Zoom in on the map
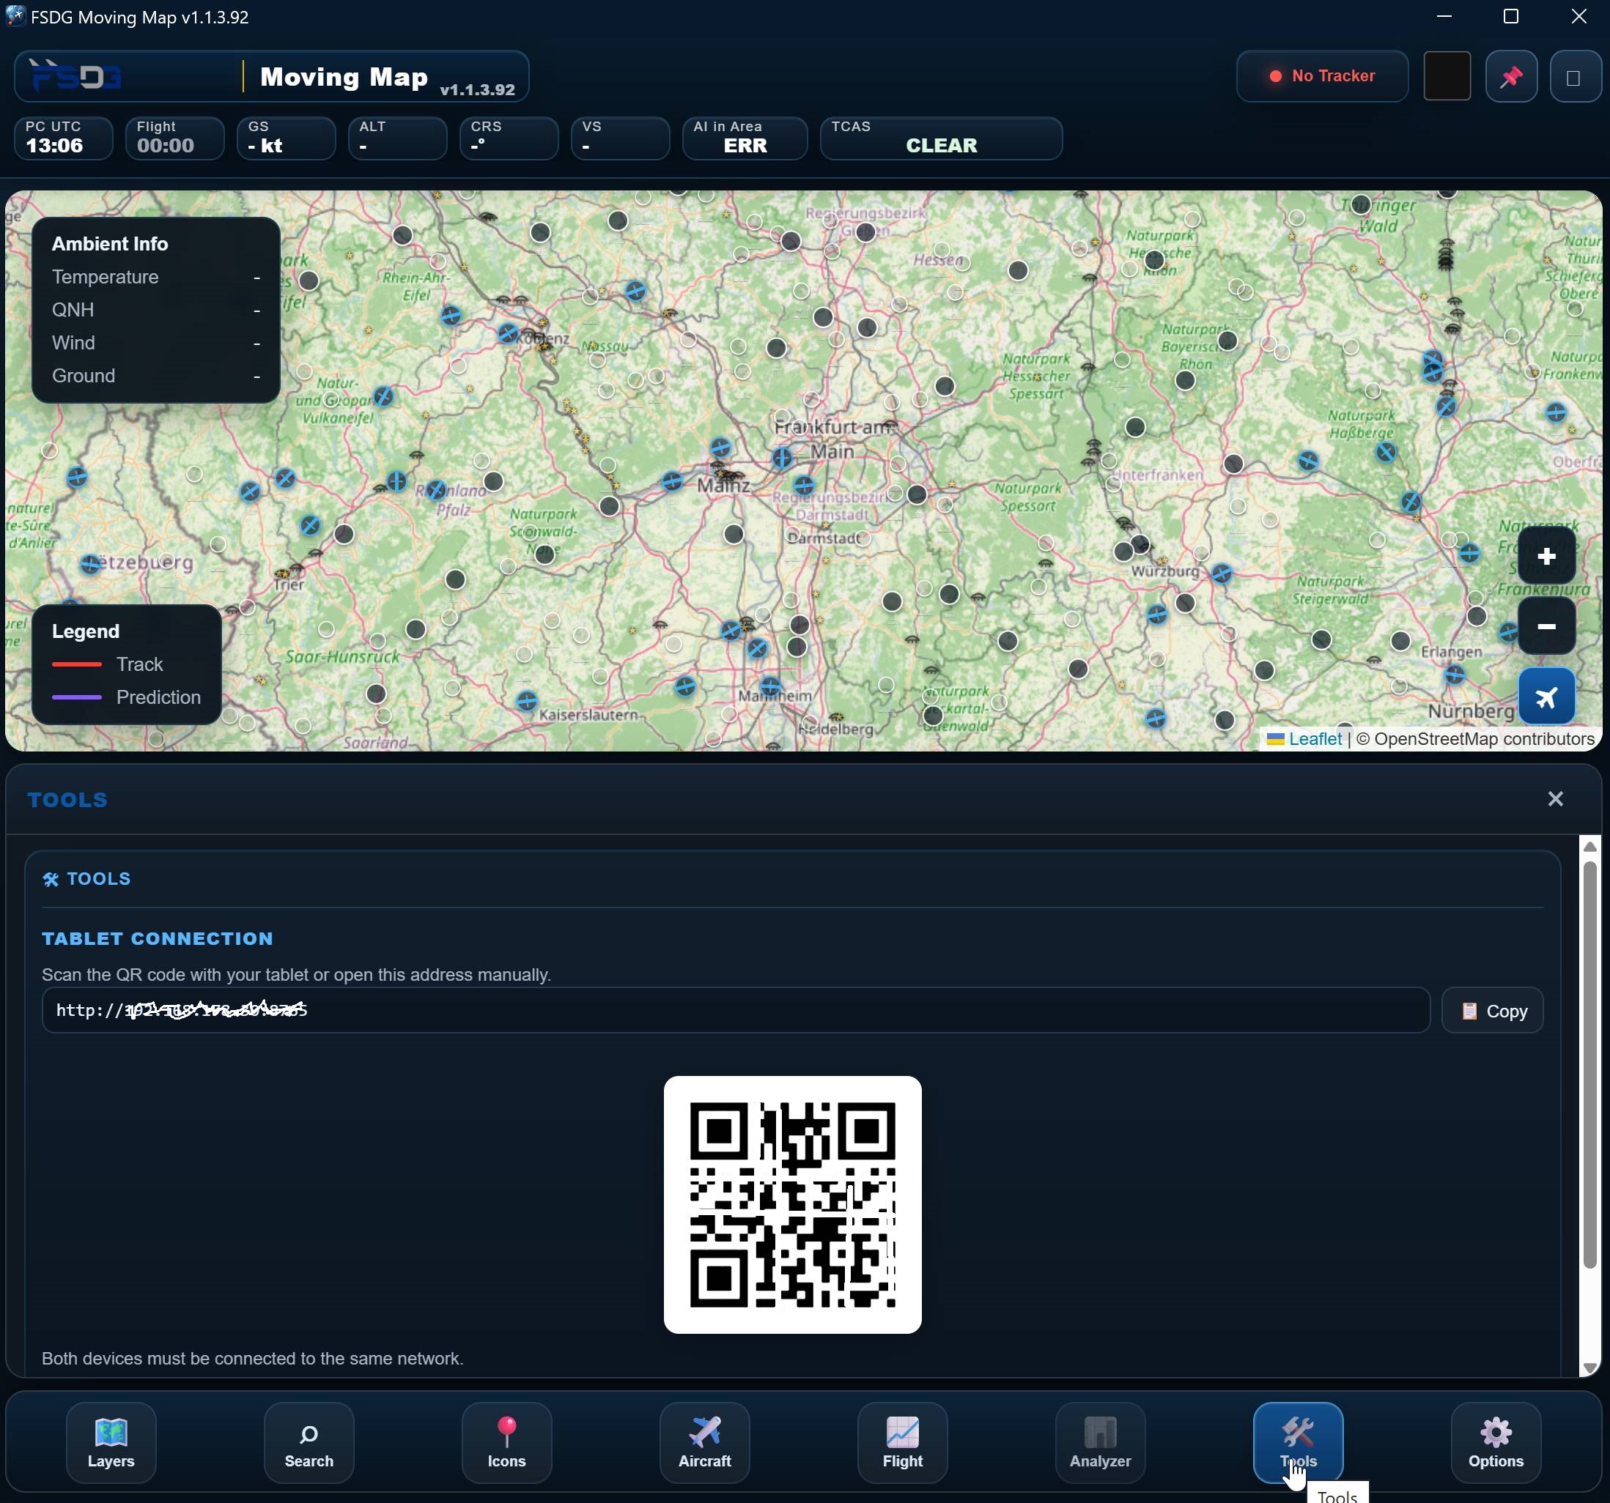The image size is (1610, 1503). tap(1546, 556)
